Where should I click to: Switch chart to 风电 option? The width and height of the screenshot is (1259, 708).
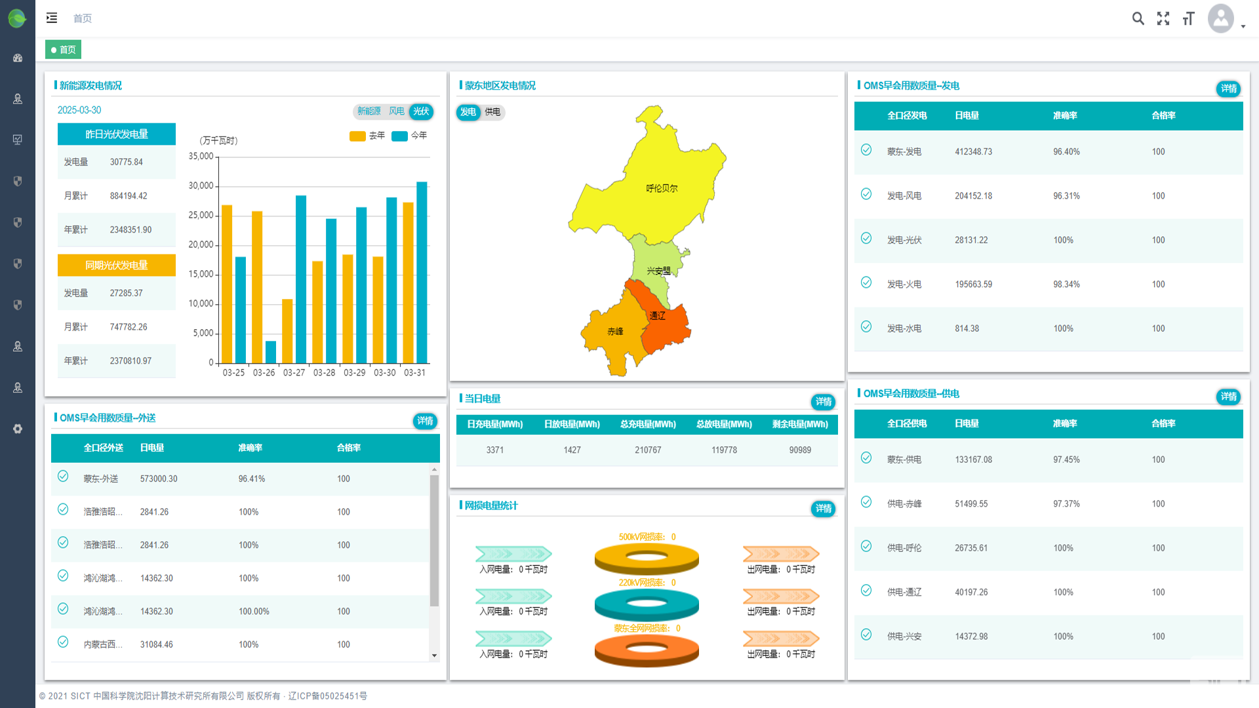point(396,111)
